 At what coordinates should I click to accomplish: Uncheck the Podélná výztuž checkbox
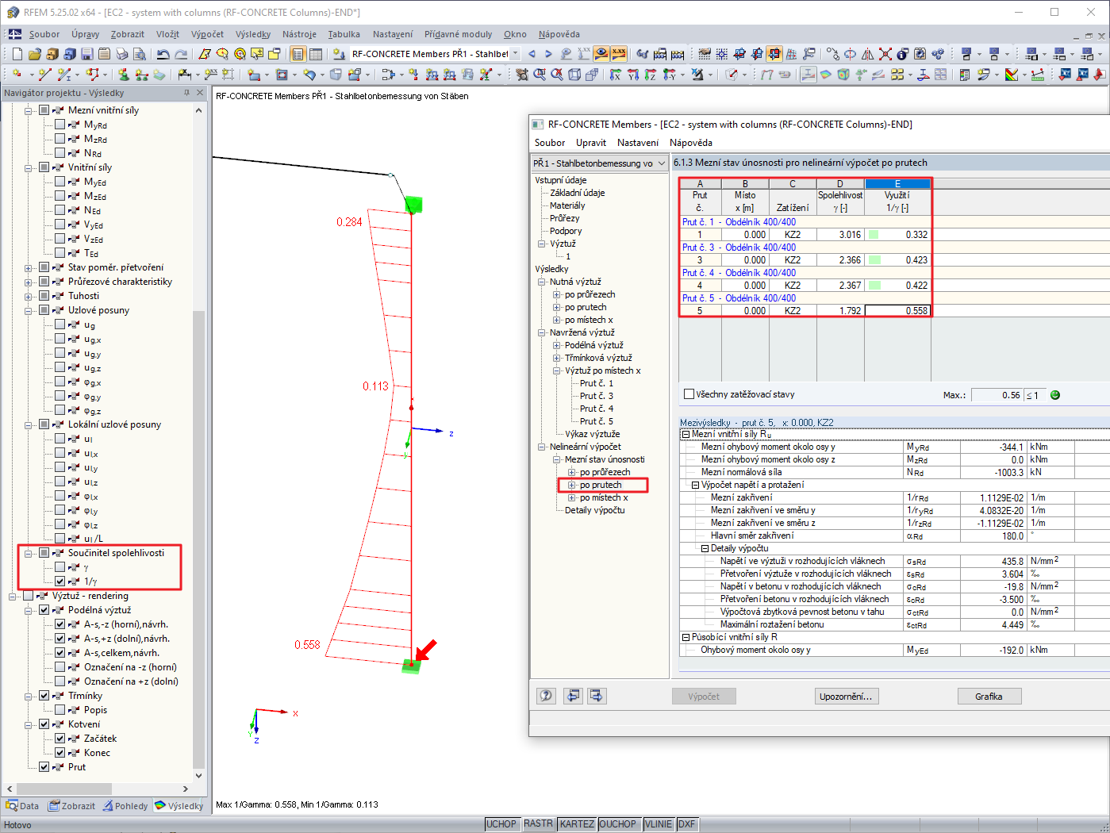pyautogui.click(x=44, y=610)
